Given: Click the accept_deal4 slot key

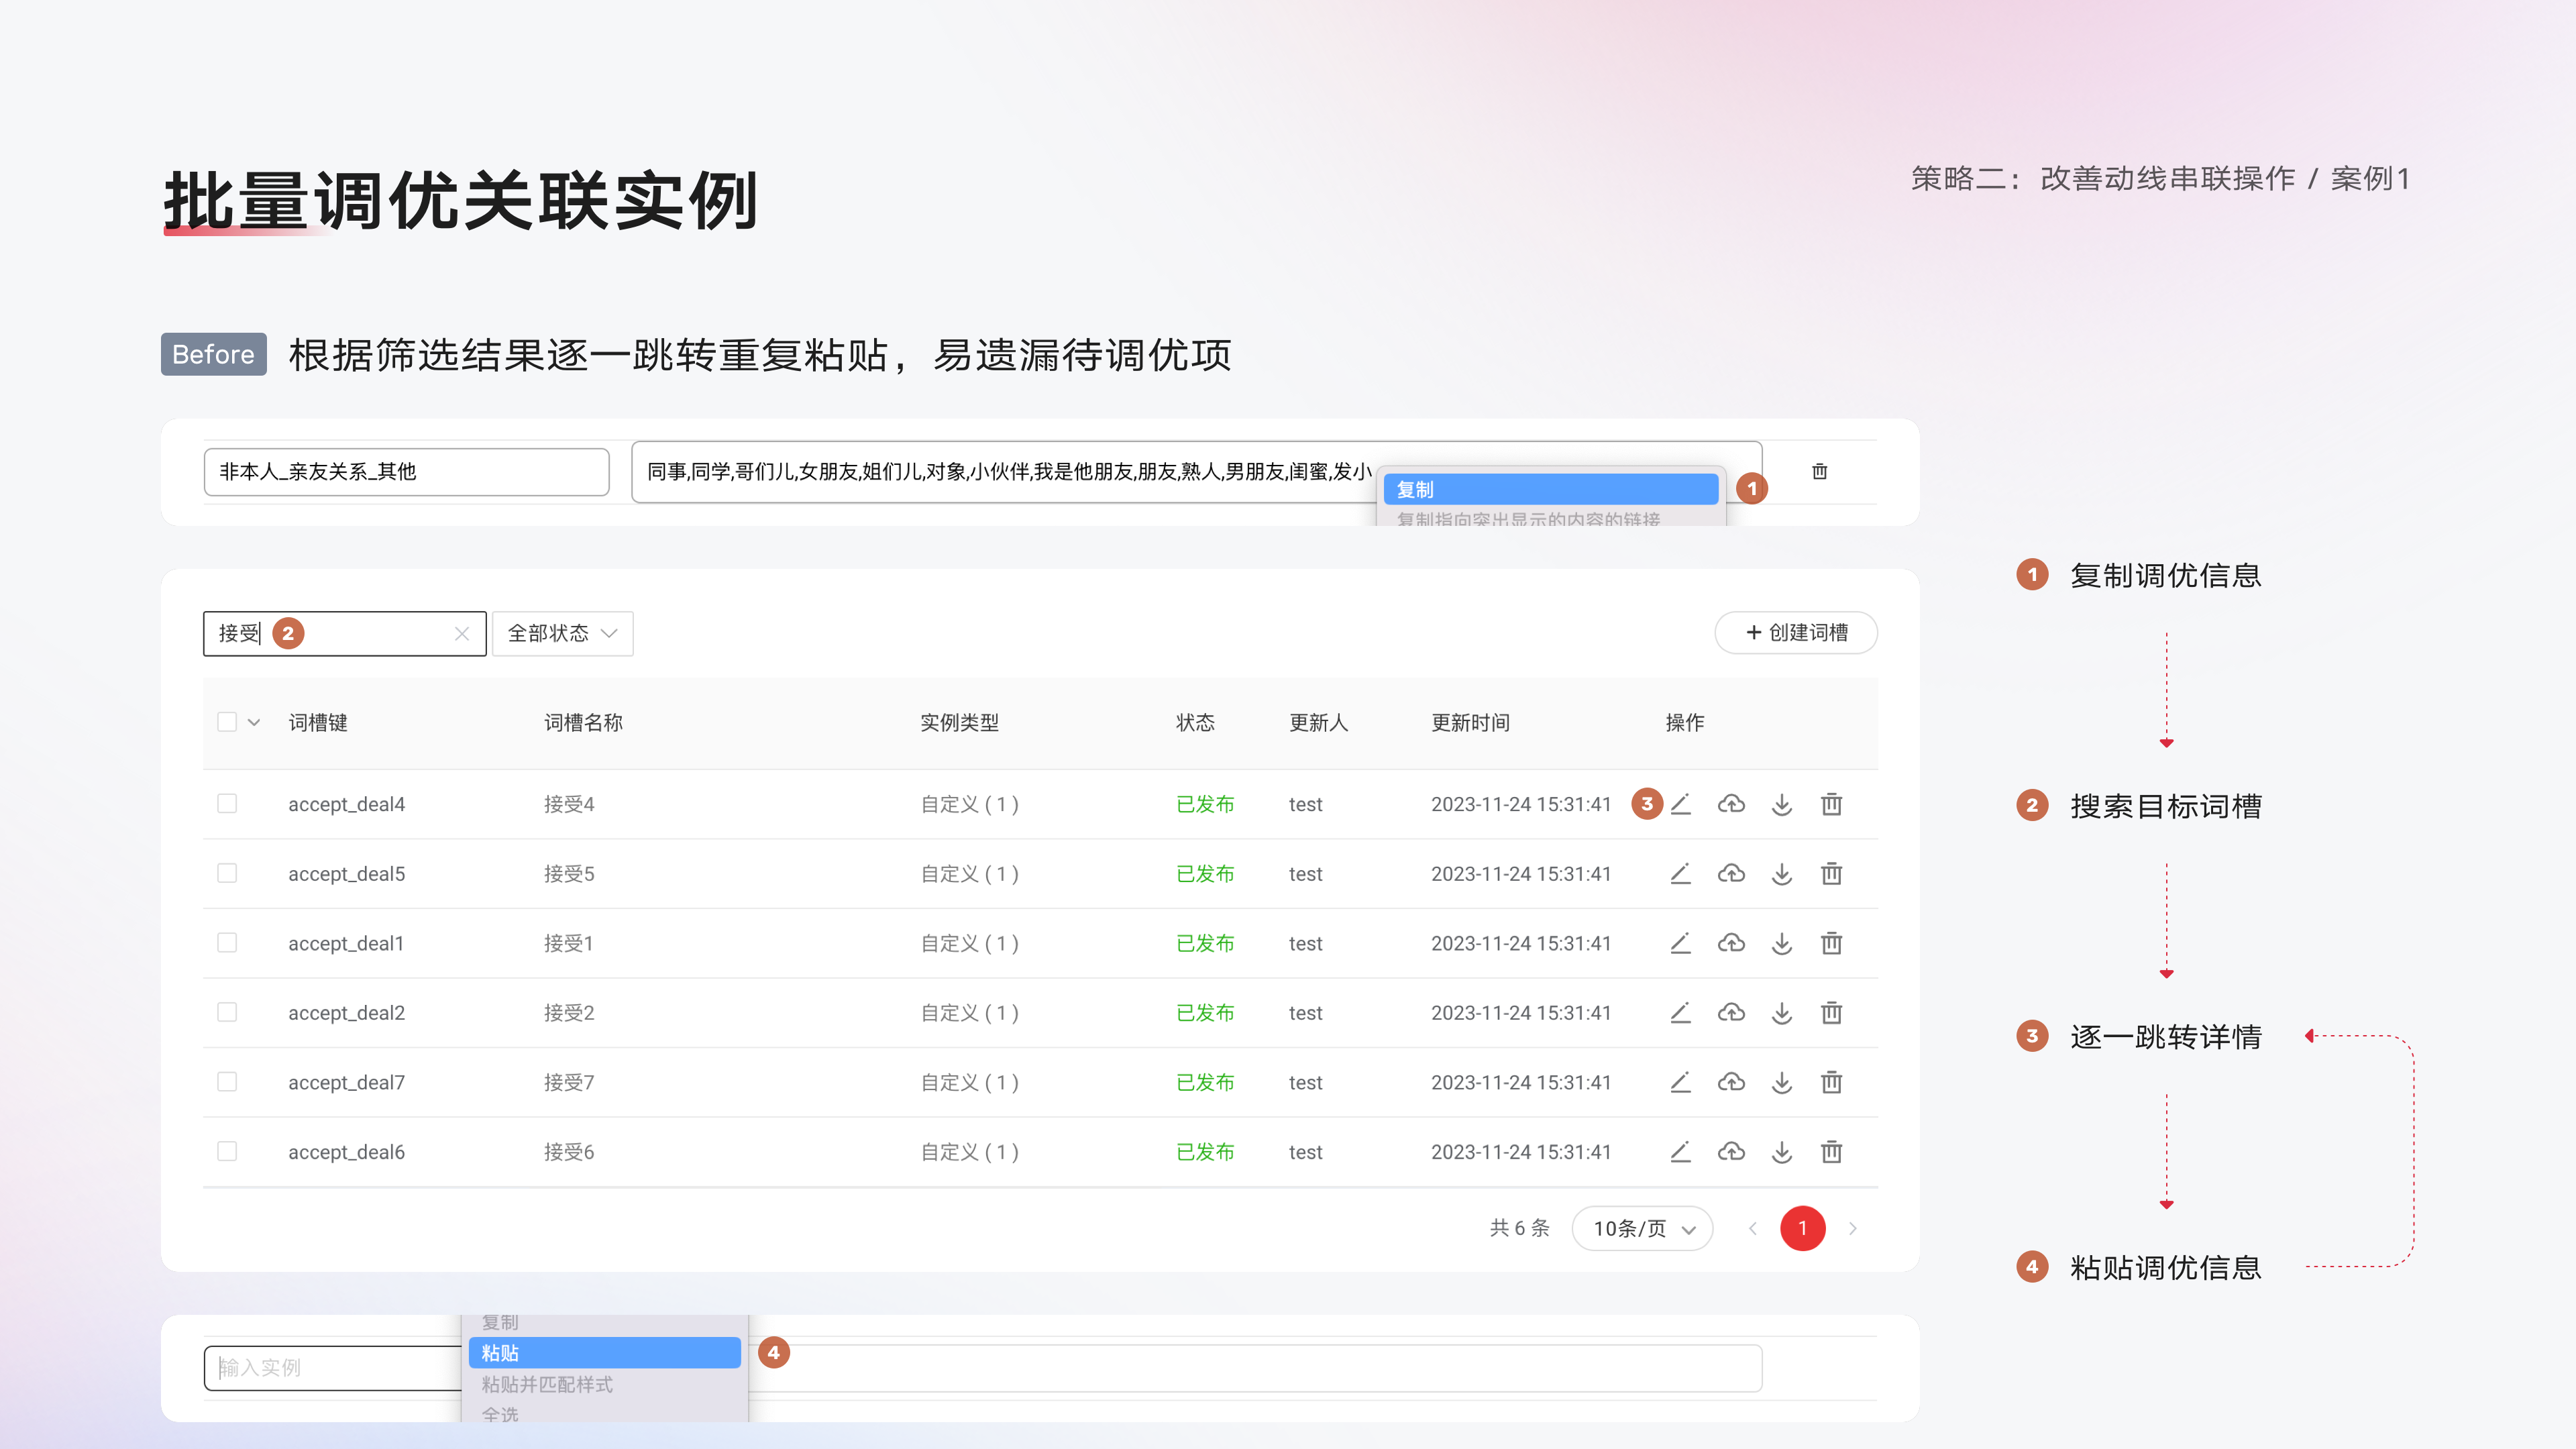Looking at the screenshot, I should click(x=346, y=804).
